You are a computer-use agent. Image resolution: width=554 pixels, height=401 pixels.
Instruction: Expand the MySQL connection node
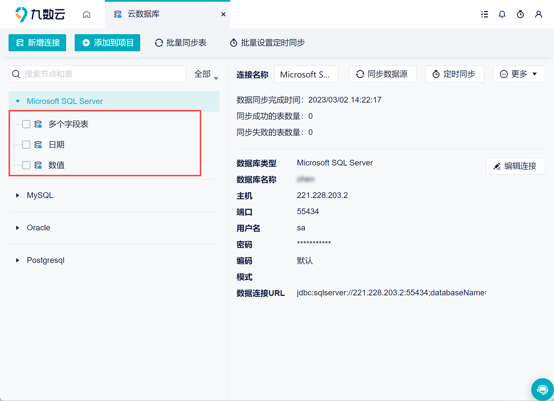[x=18, y=195]
